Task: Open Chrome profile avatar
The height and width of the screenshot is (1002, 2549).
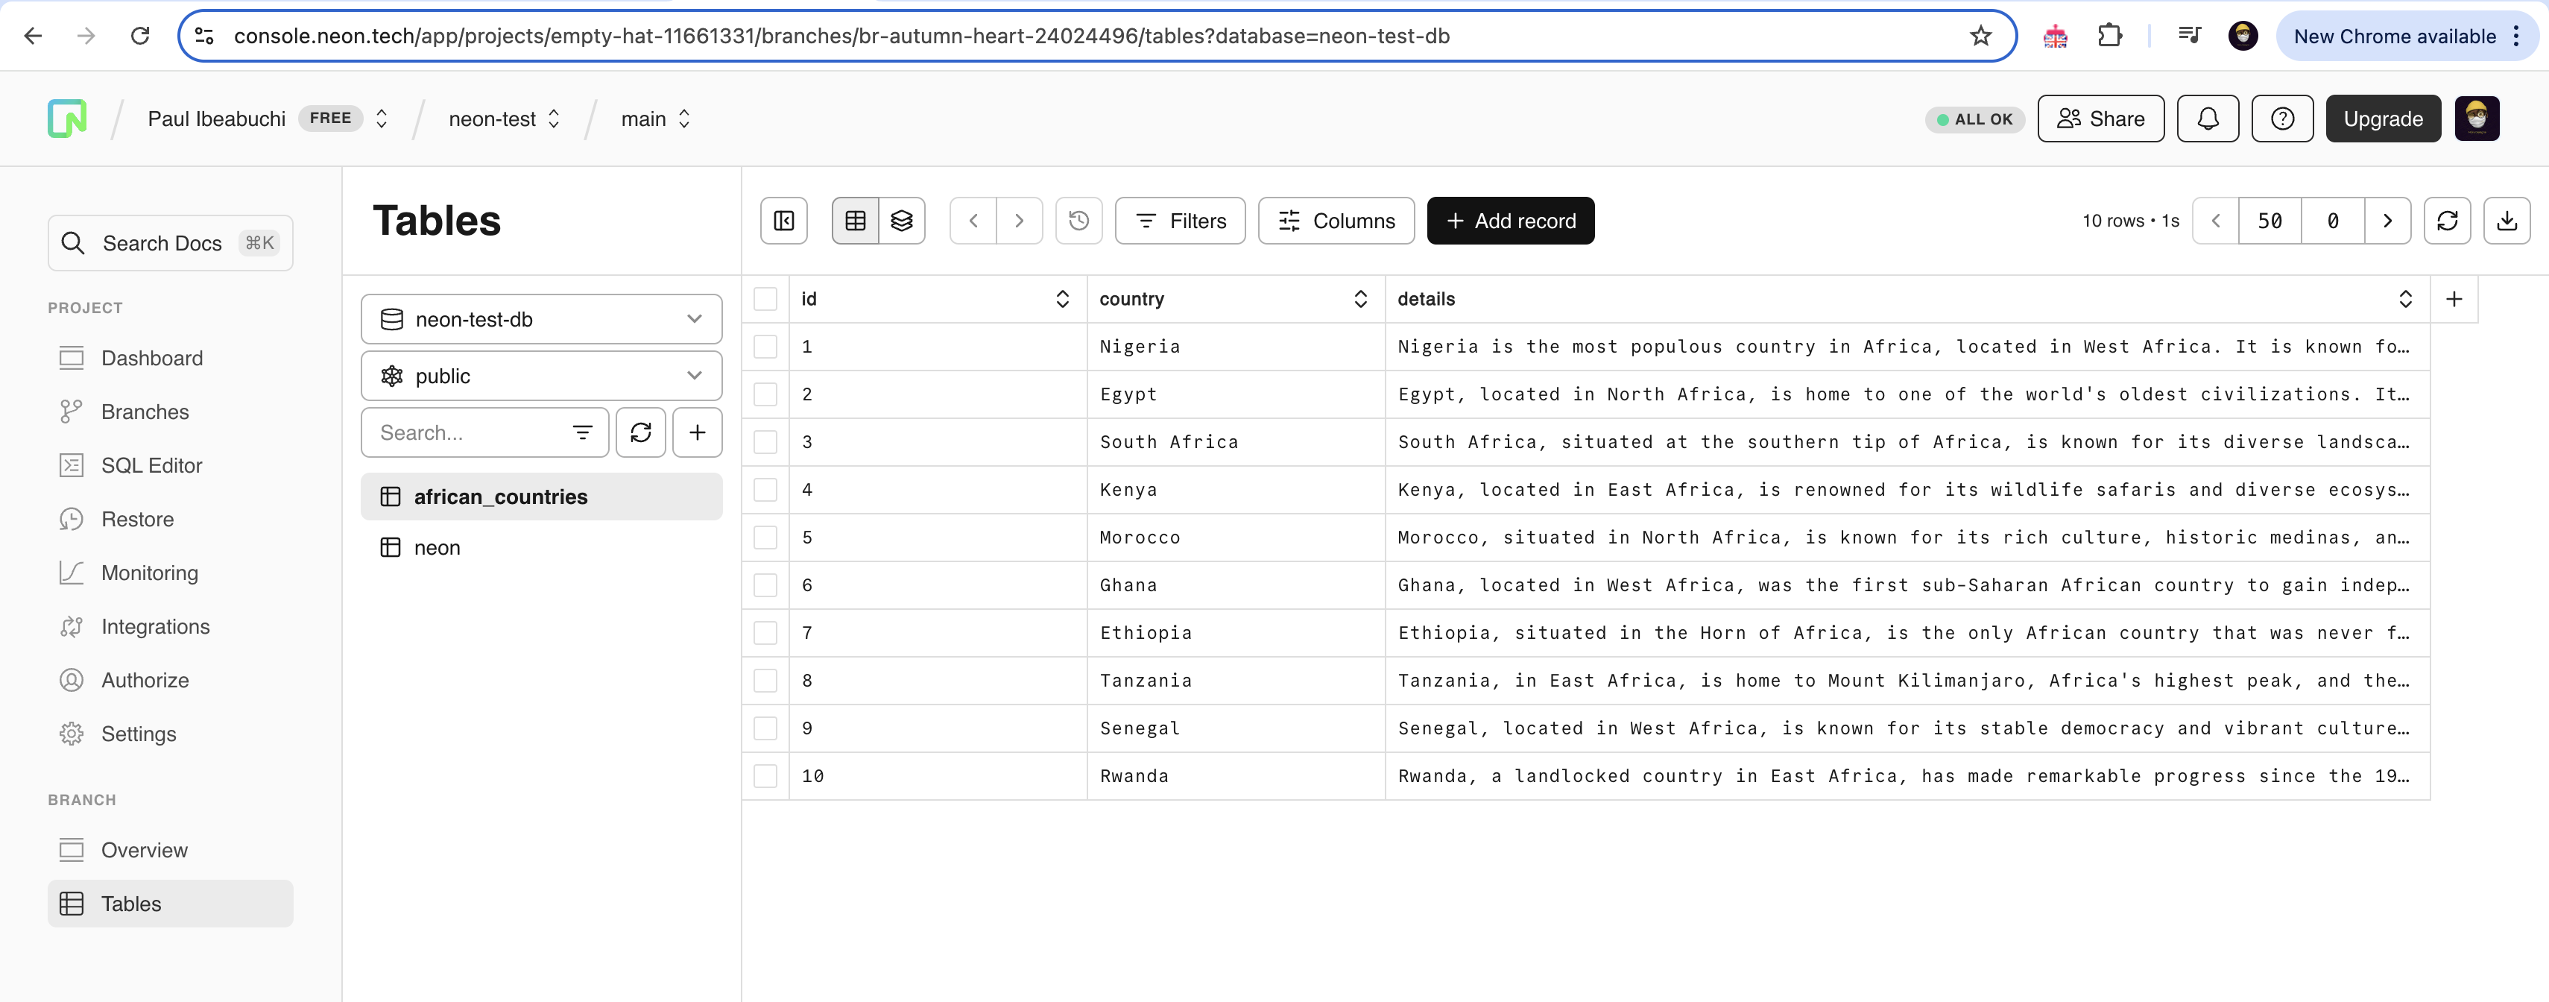Action: 2243,37
